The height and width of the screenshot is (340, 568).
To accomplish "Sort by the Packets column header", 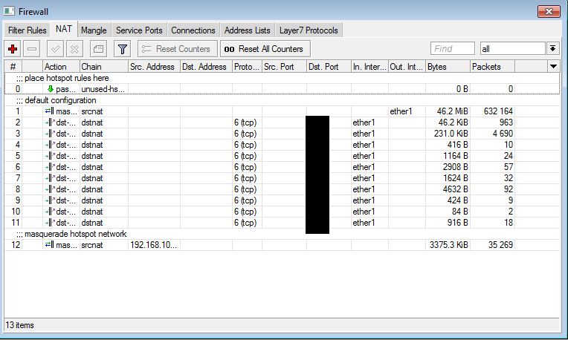I will 492,67.
